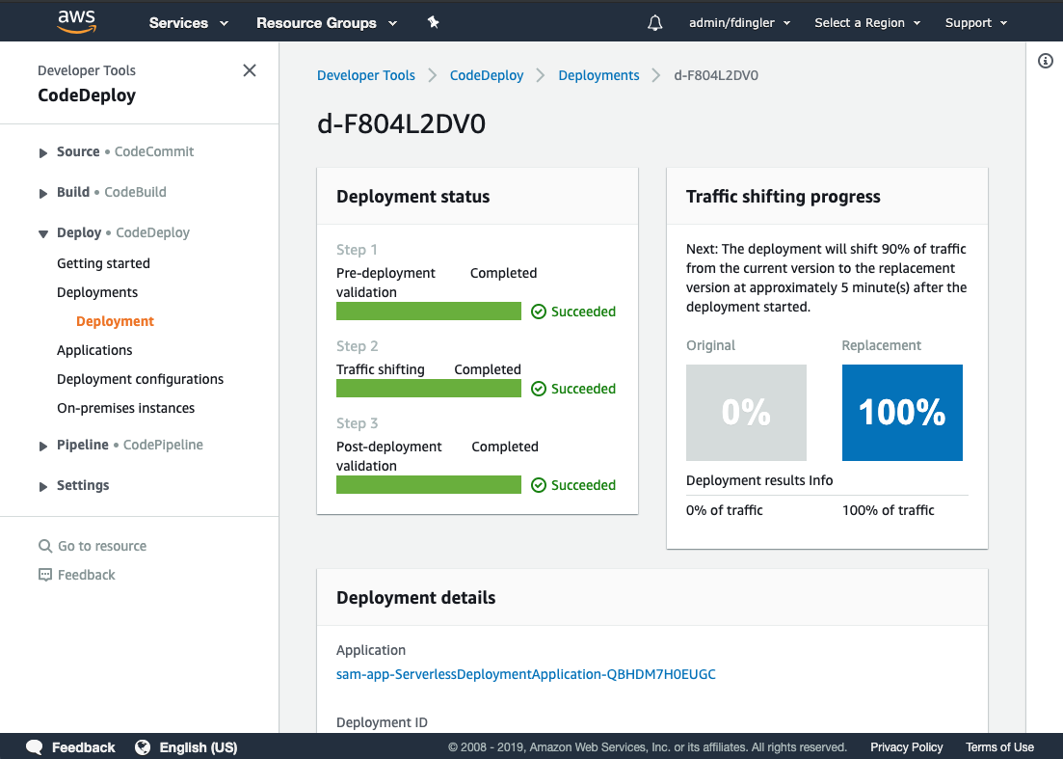
Task: Open Deployment configurations in the sidebar
Action: (140, 379)
